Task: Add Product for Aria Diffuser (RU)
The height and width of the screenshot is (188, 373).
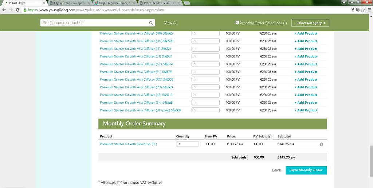Action: (306, 87)
